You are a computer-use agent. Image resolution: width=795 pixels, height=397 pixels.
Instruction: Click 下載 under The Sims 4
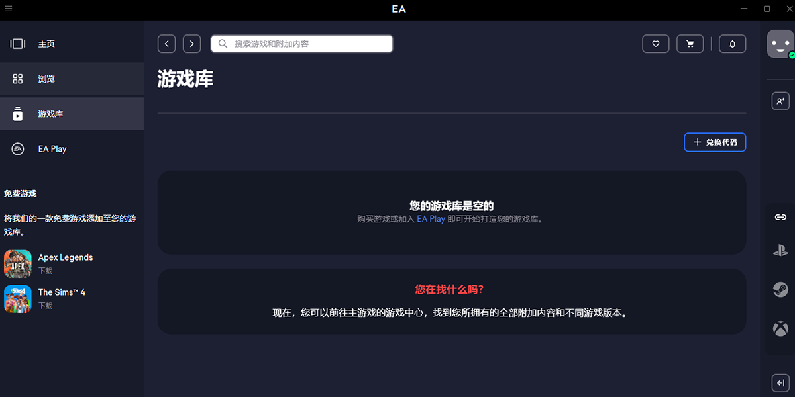point(45,306)
